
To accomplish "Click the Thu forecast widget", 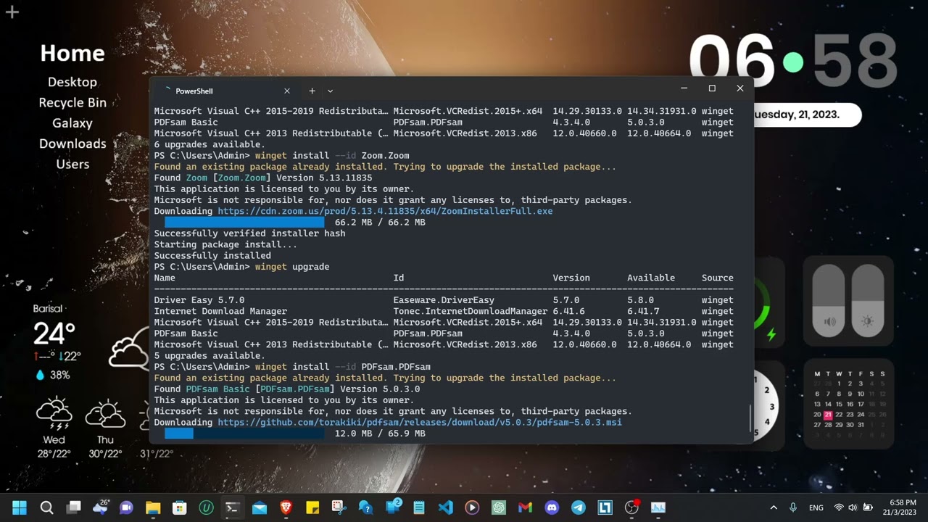I will (x=105, y=428).
